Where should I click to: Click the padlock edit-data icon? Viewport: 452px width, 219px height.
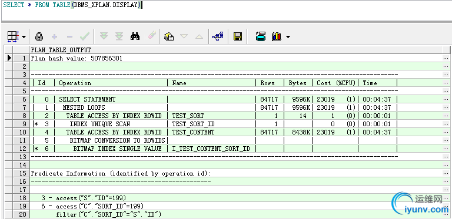tap(39, 36)
